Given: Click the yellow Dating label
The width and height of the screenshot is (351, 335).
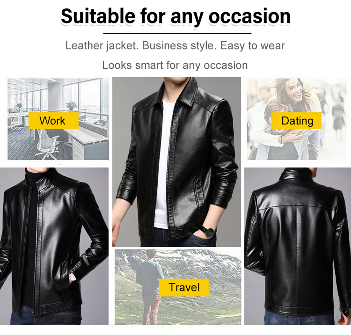Looking at the screenshot, I should [x=296, y=120].
